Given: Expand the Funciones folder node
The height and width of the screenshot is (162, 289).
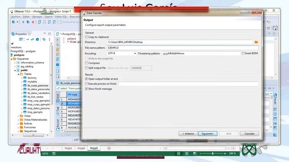Looking at the screenshot, I should click(19, 127).
